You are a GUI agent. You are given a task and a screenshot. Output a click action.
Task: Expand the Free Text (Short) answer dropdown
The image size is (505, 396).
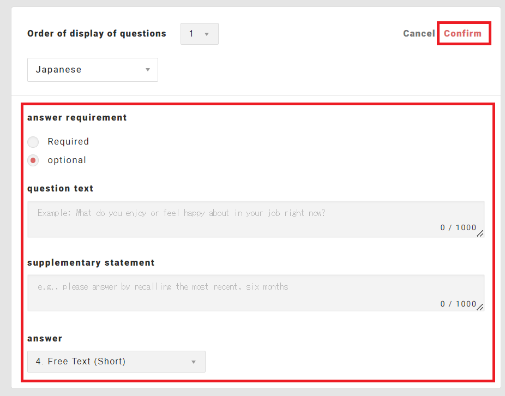(x=116, y=362)
